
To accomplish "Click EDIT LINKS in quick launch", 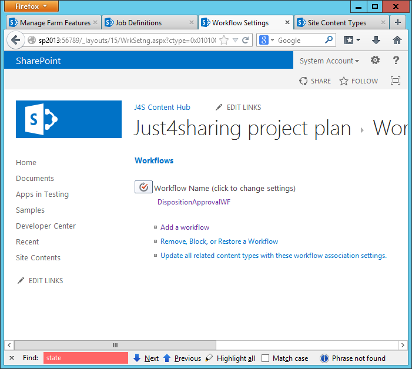I will pos(40,281).
